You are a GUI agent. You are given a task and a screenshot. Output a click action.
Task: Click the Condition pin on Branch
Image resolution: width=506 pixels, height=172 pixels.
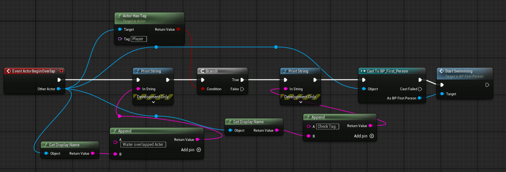[203, 89]
